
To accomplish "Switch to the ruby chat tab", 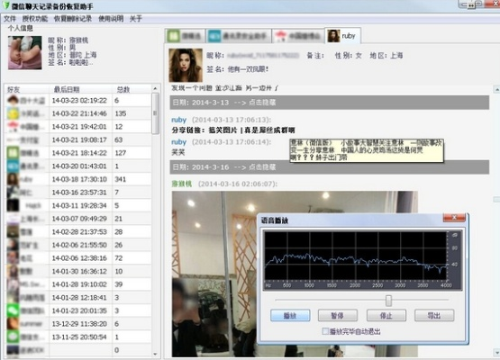I will (343, 36).
